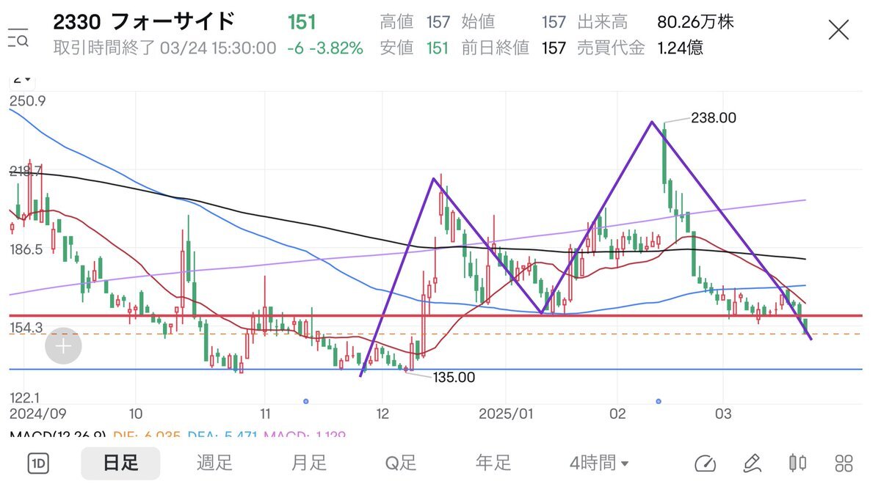881x495 pixels.
Task: Switch to the Q足 quarterly tab
Action: click(401, 463)
